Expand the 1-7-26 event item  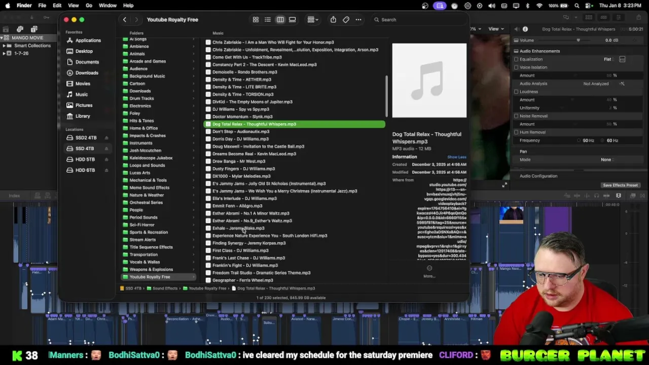(x=5, y=53)
